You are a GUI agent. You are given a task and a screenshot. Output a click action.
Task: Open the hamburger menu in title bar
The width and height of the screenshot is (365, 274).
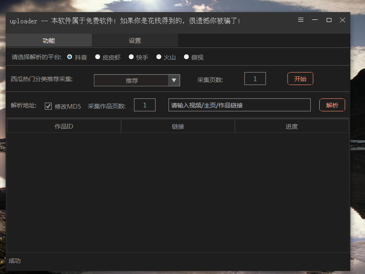coord(301,20)
